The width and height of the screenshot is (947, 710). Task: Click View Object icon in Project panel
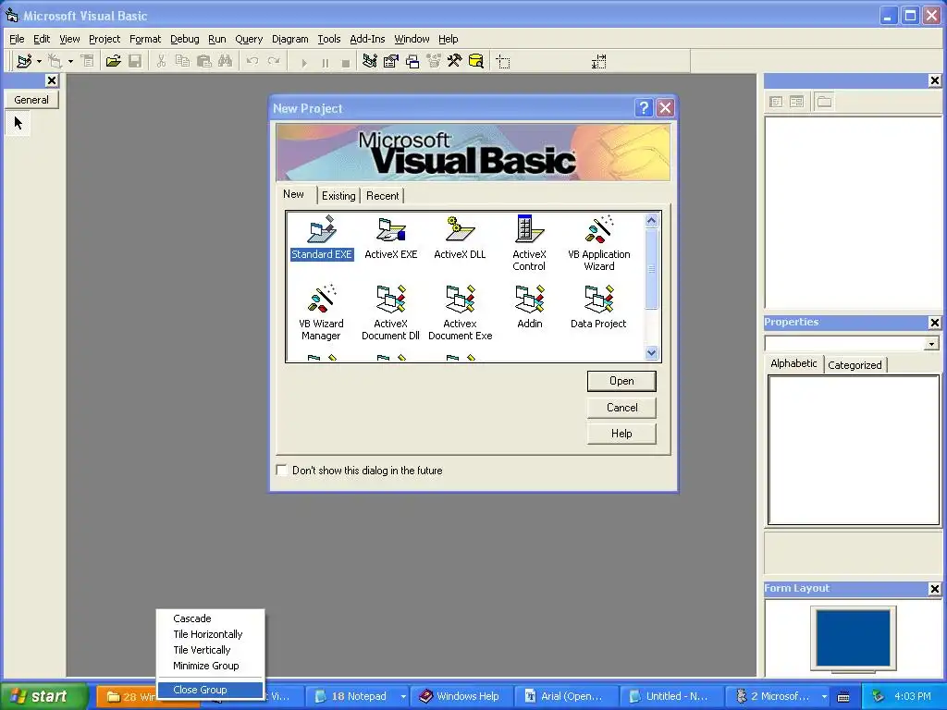click(x=796, y=102)
